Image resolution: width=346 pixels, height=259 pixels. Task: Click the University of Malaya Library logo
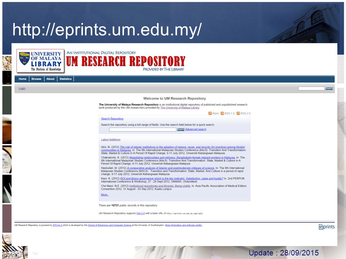click(x=40, y=61)
